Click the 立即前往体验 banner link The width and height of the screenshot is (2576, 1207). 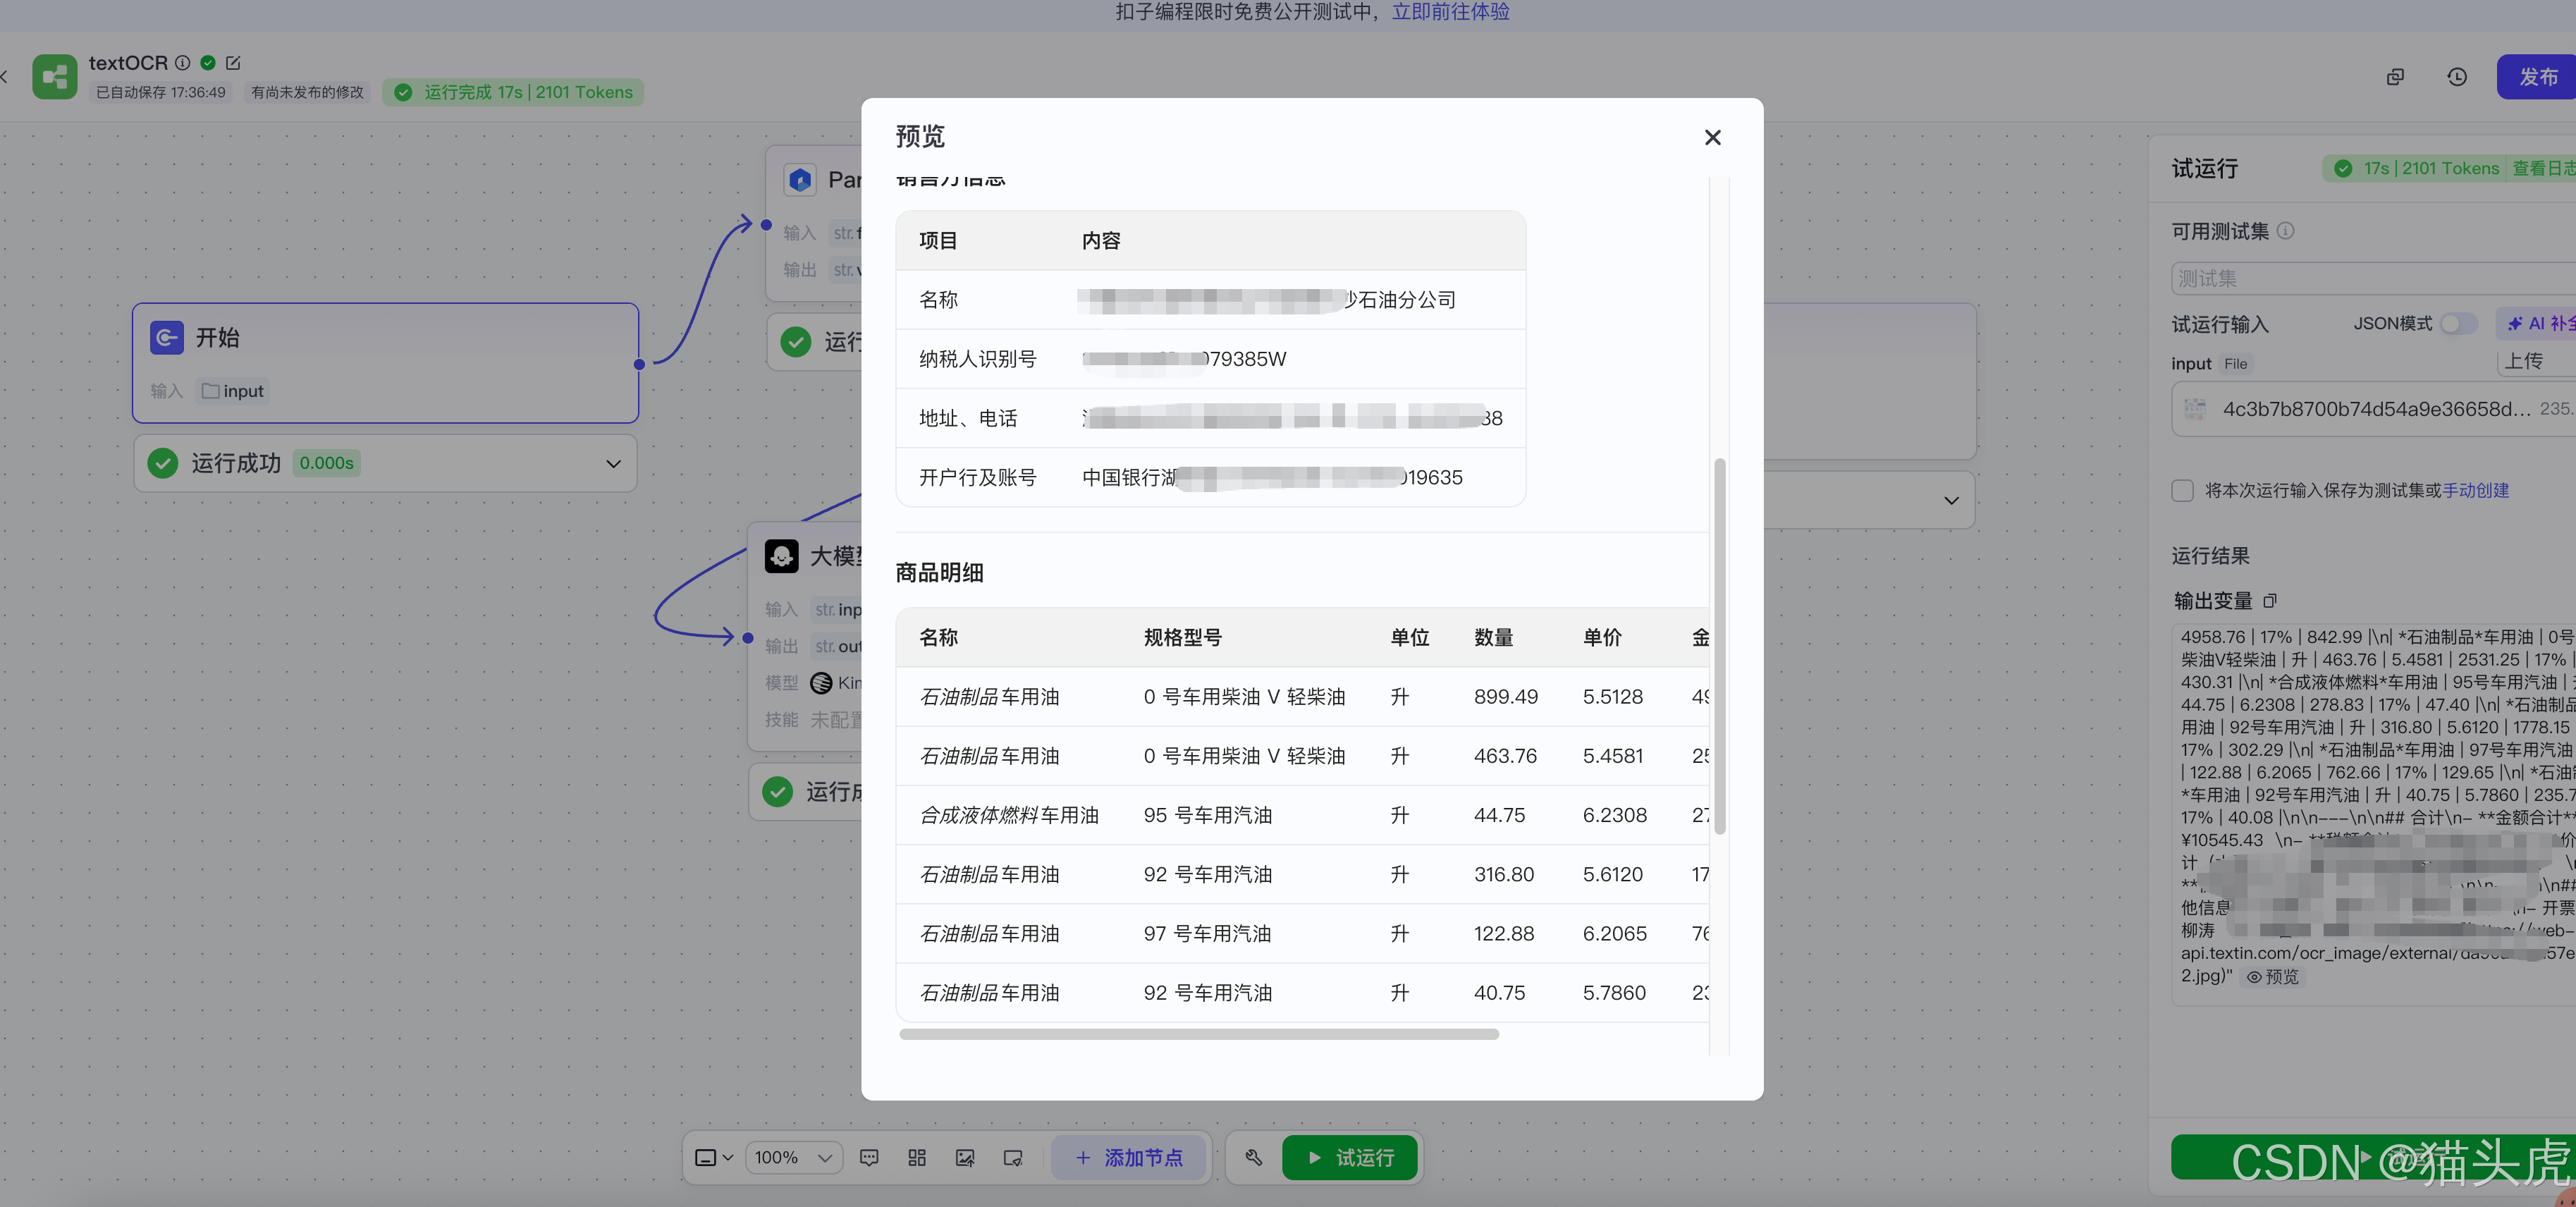(x=1450, y=12)
